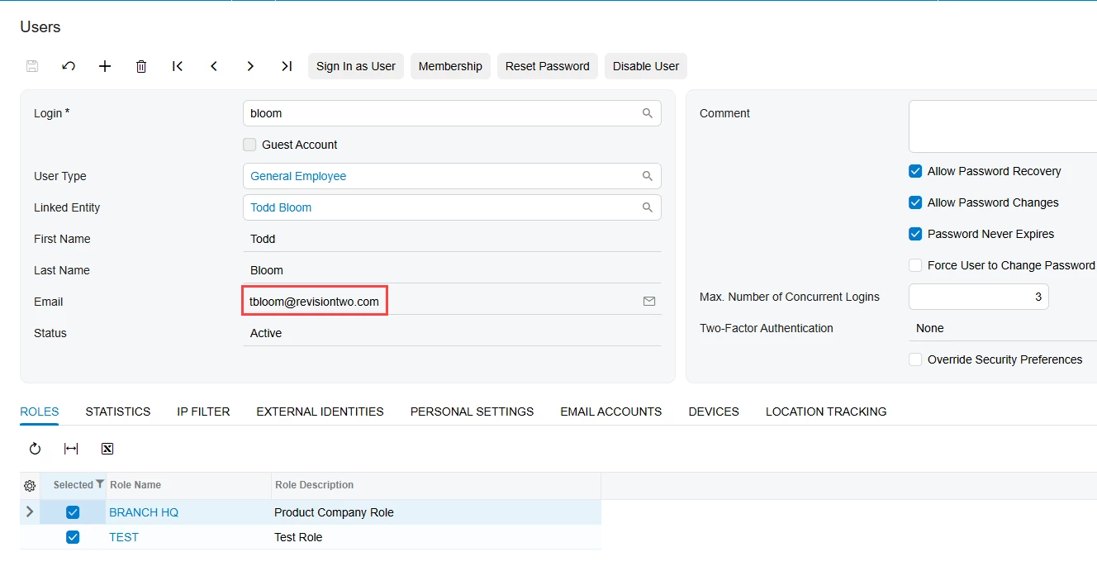Click the Sign In as User button
Screen dimensions: 1097x571
click(x=356, y=66)
